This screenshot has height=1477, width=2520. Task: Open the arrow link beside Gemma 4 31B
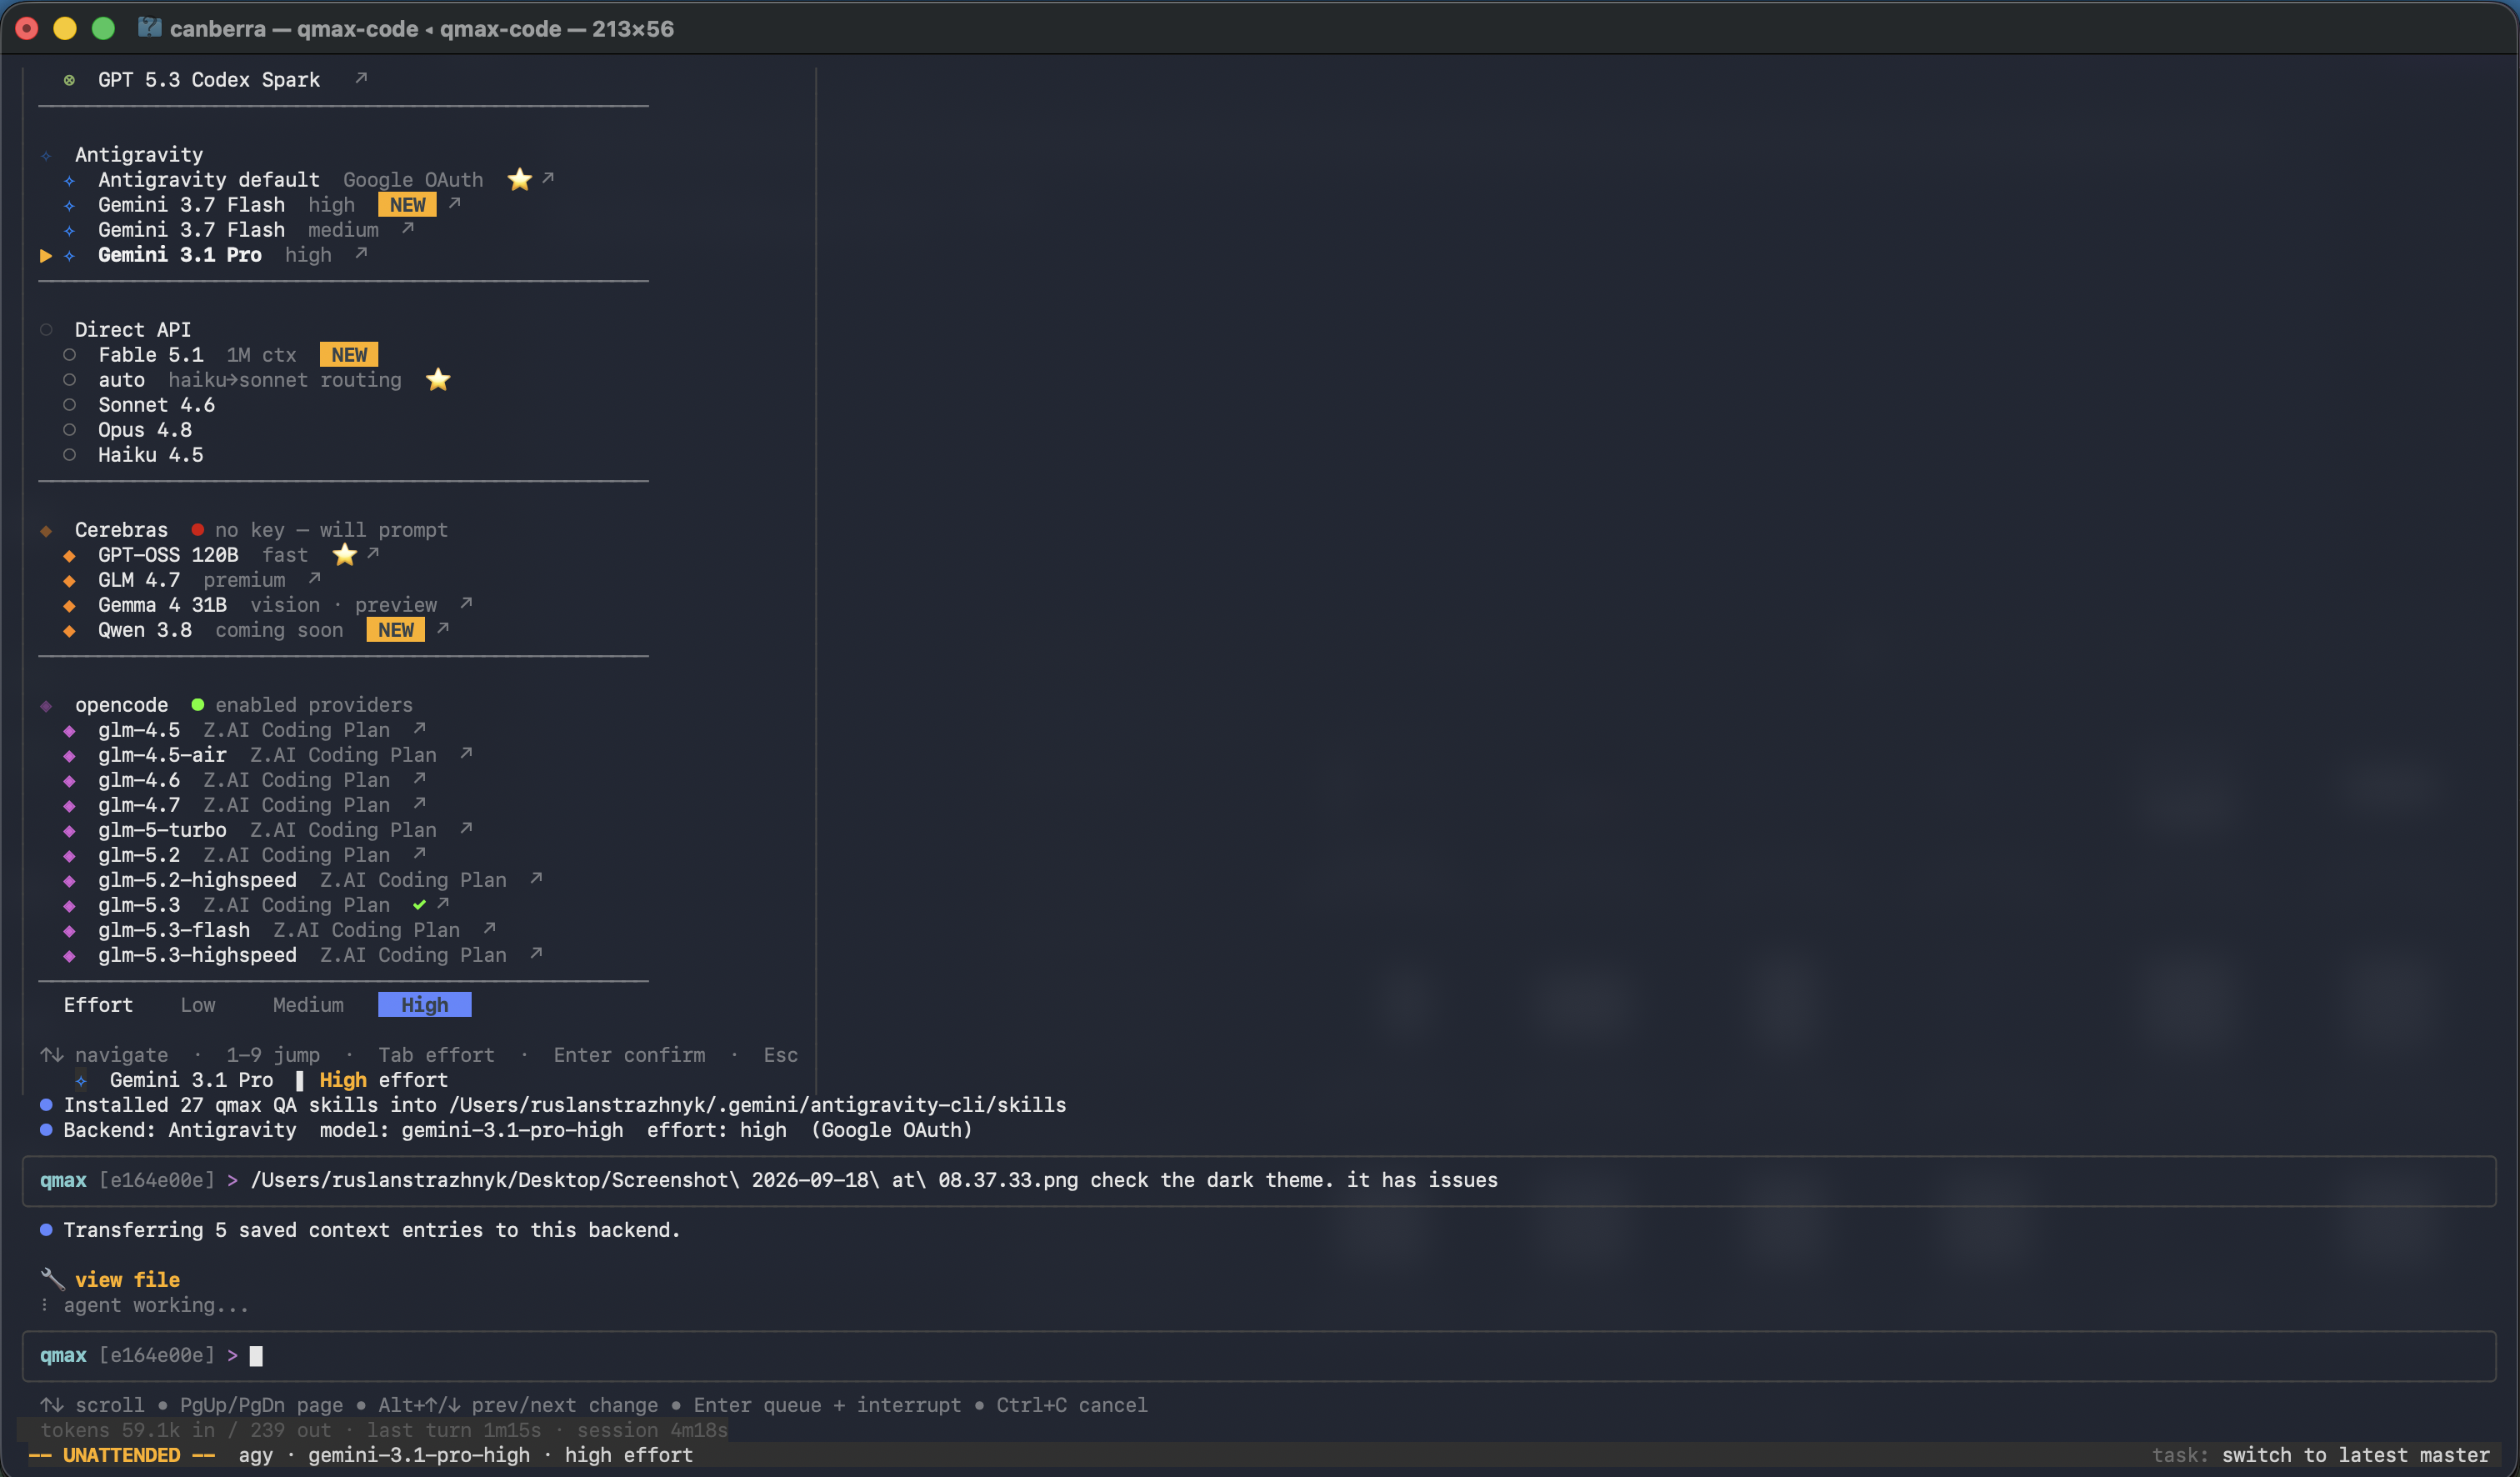pos(465,603)
